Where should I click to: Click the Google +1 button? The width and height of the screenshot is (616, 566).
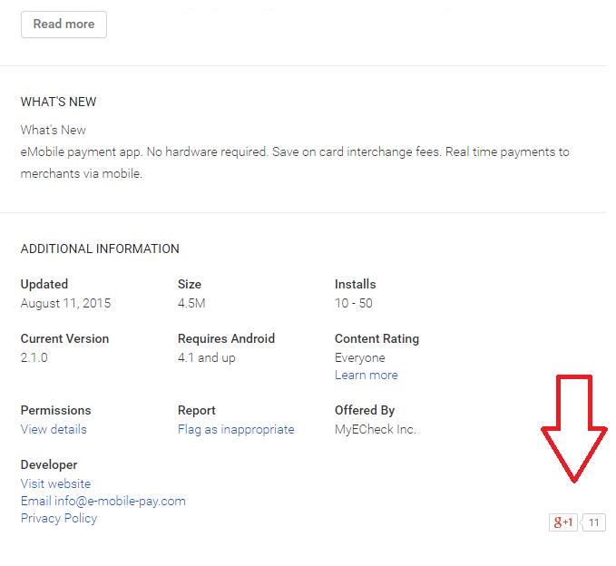pyautogui.click(x=563, y=522)
